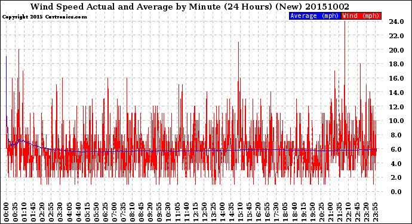Click the Copyright 2015 Cartronics.com text
Screen dimensions: 412x224
tap(44, 17)
